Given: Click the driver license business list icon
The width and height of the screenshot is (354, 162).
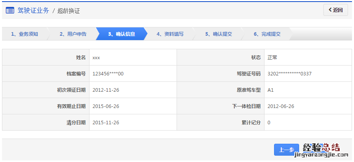Looking at the screenshot, I should pyautogui.click(x=10, y=11).
